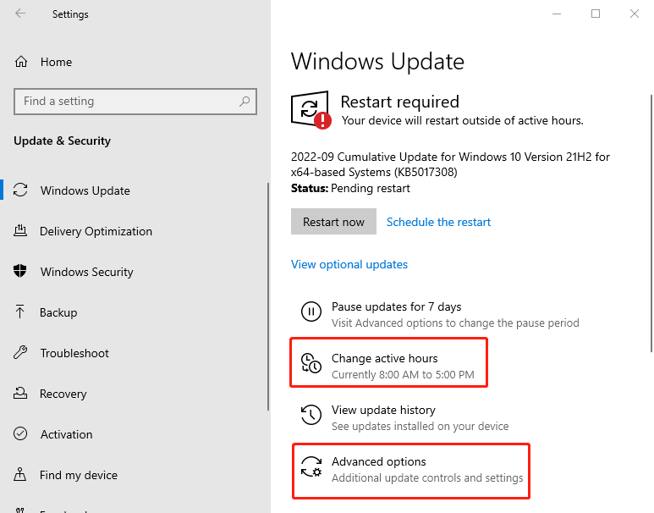The height and width of the screenshot is (513, 654).
Task: Click the Troubleshoot wrench icon
Action: tap(20, 353)
